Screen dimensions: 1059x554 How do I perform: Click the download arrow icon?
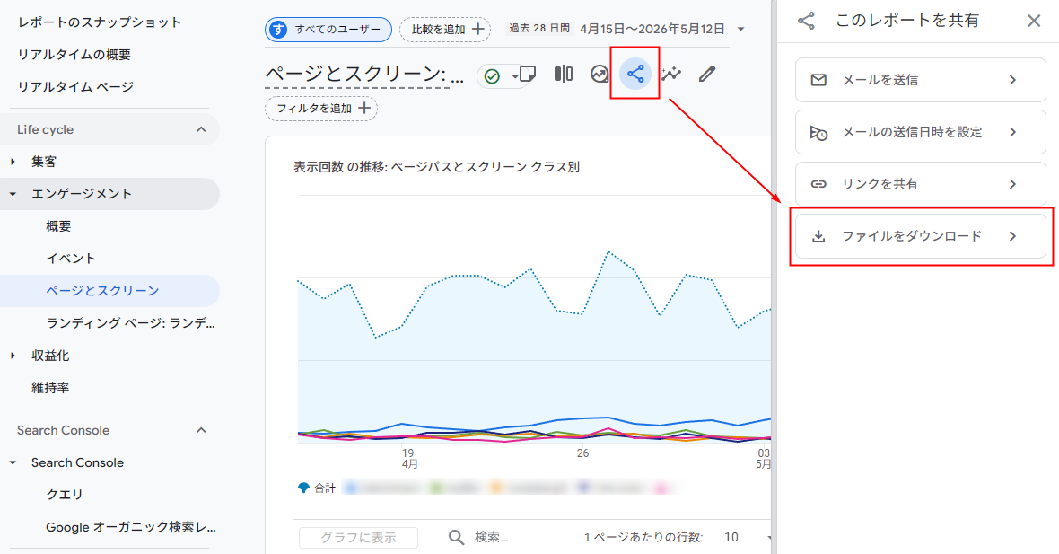tap(818, 236)
